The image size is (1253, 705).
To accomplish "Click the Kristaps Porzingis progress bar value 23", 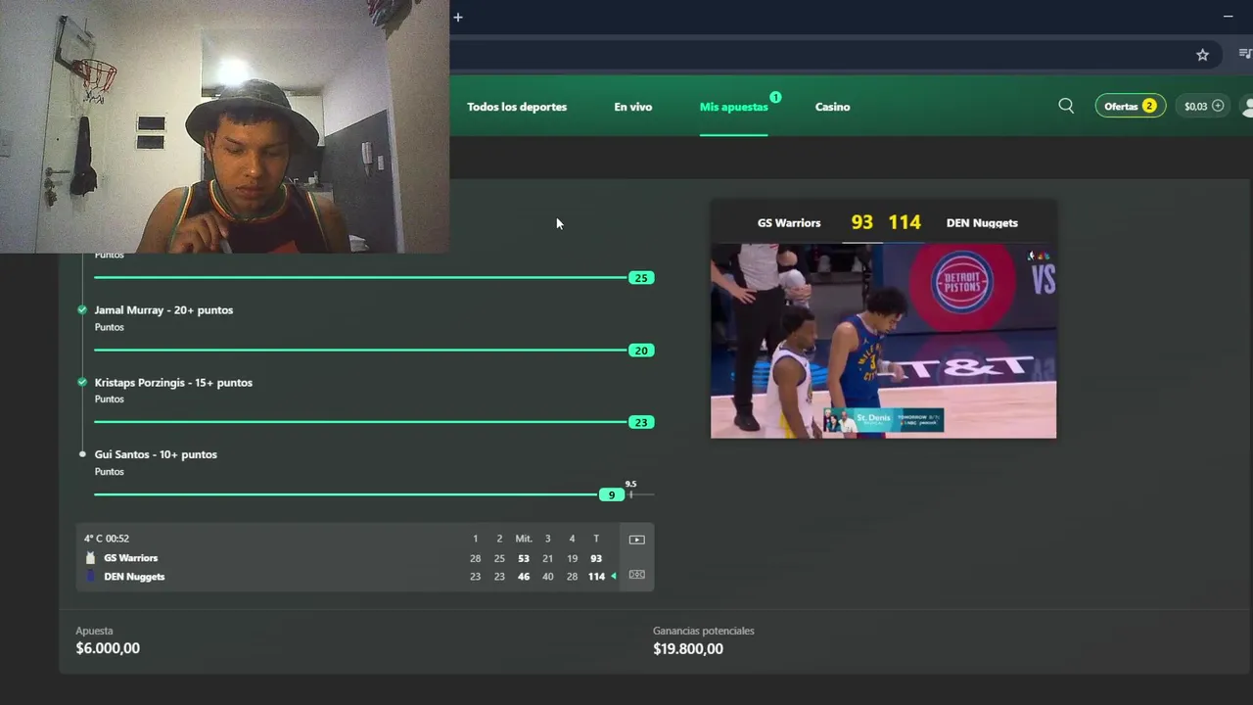I will click(640, 422).
